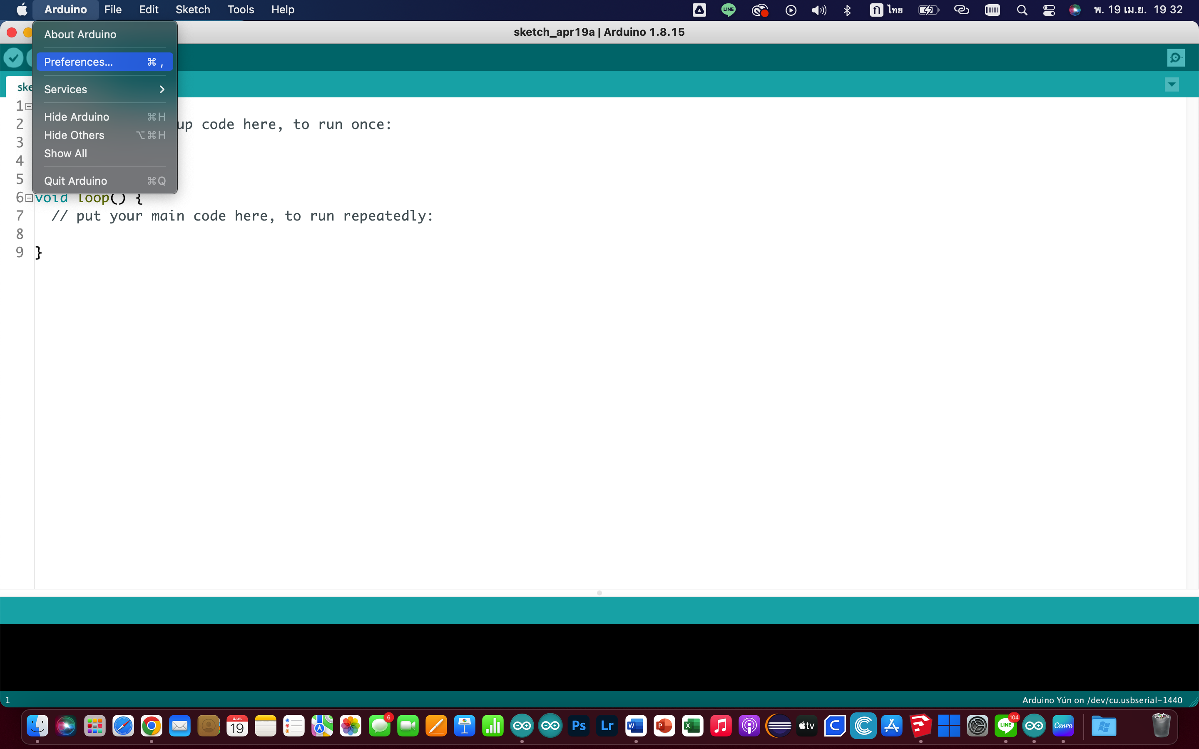Open the Music app from the Dock

point(721,726)
